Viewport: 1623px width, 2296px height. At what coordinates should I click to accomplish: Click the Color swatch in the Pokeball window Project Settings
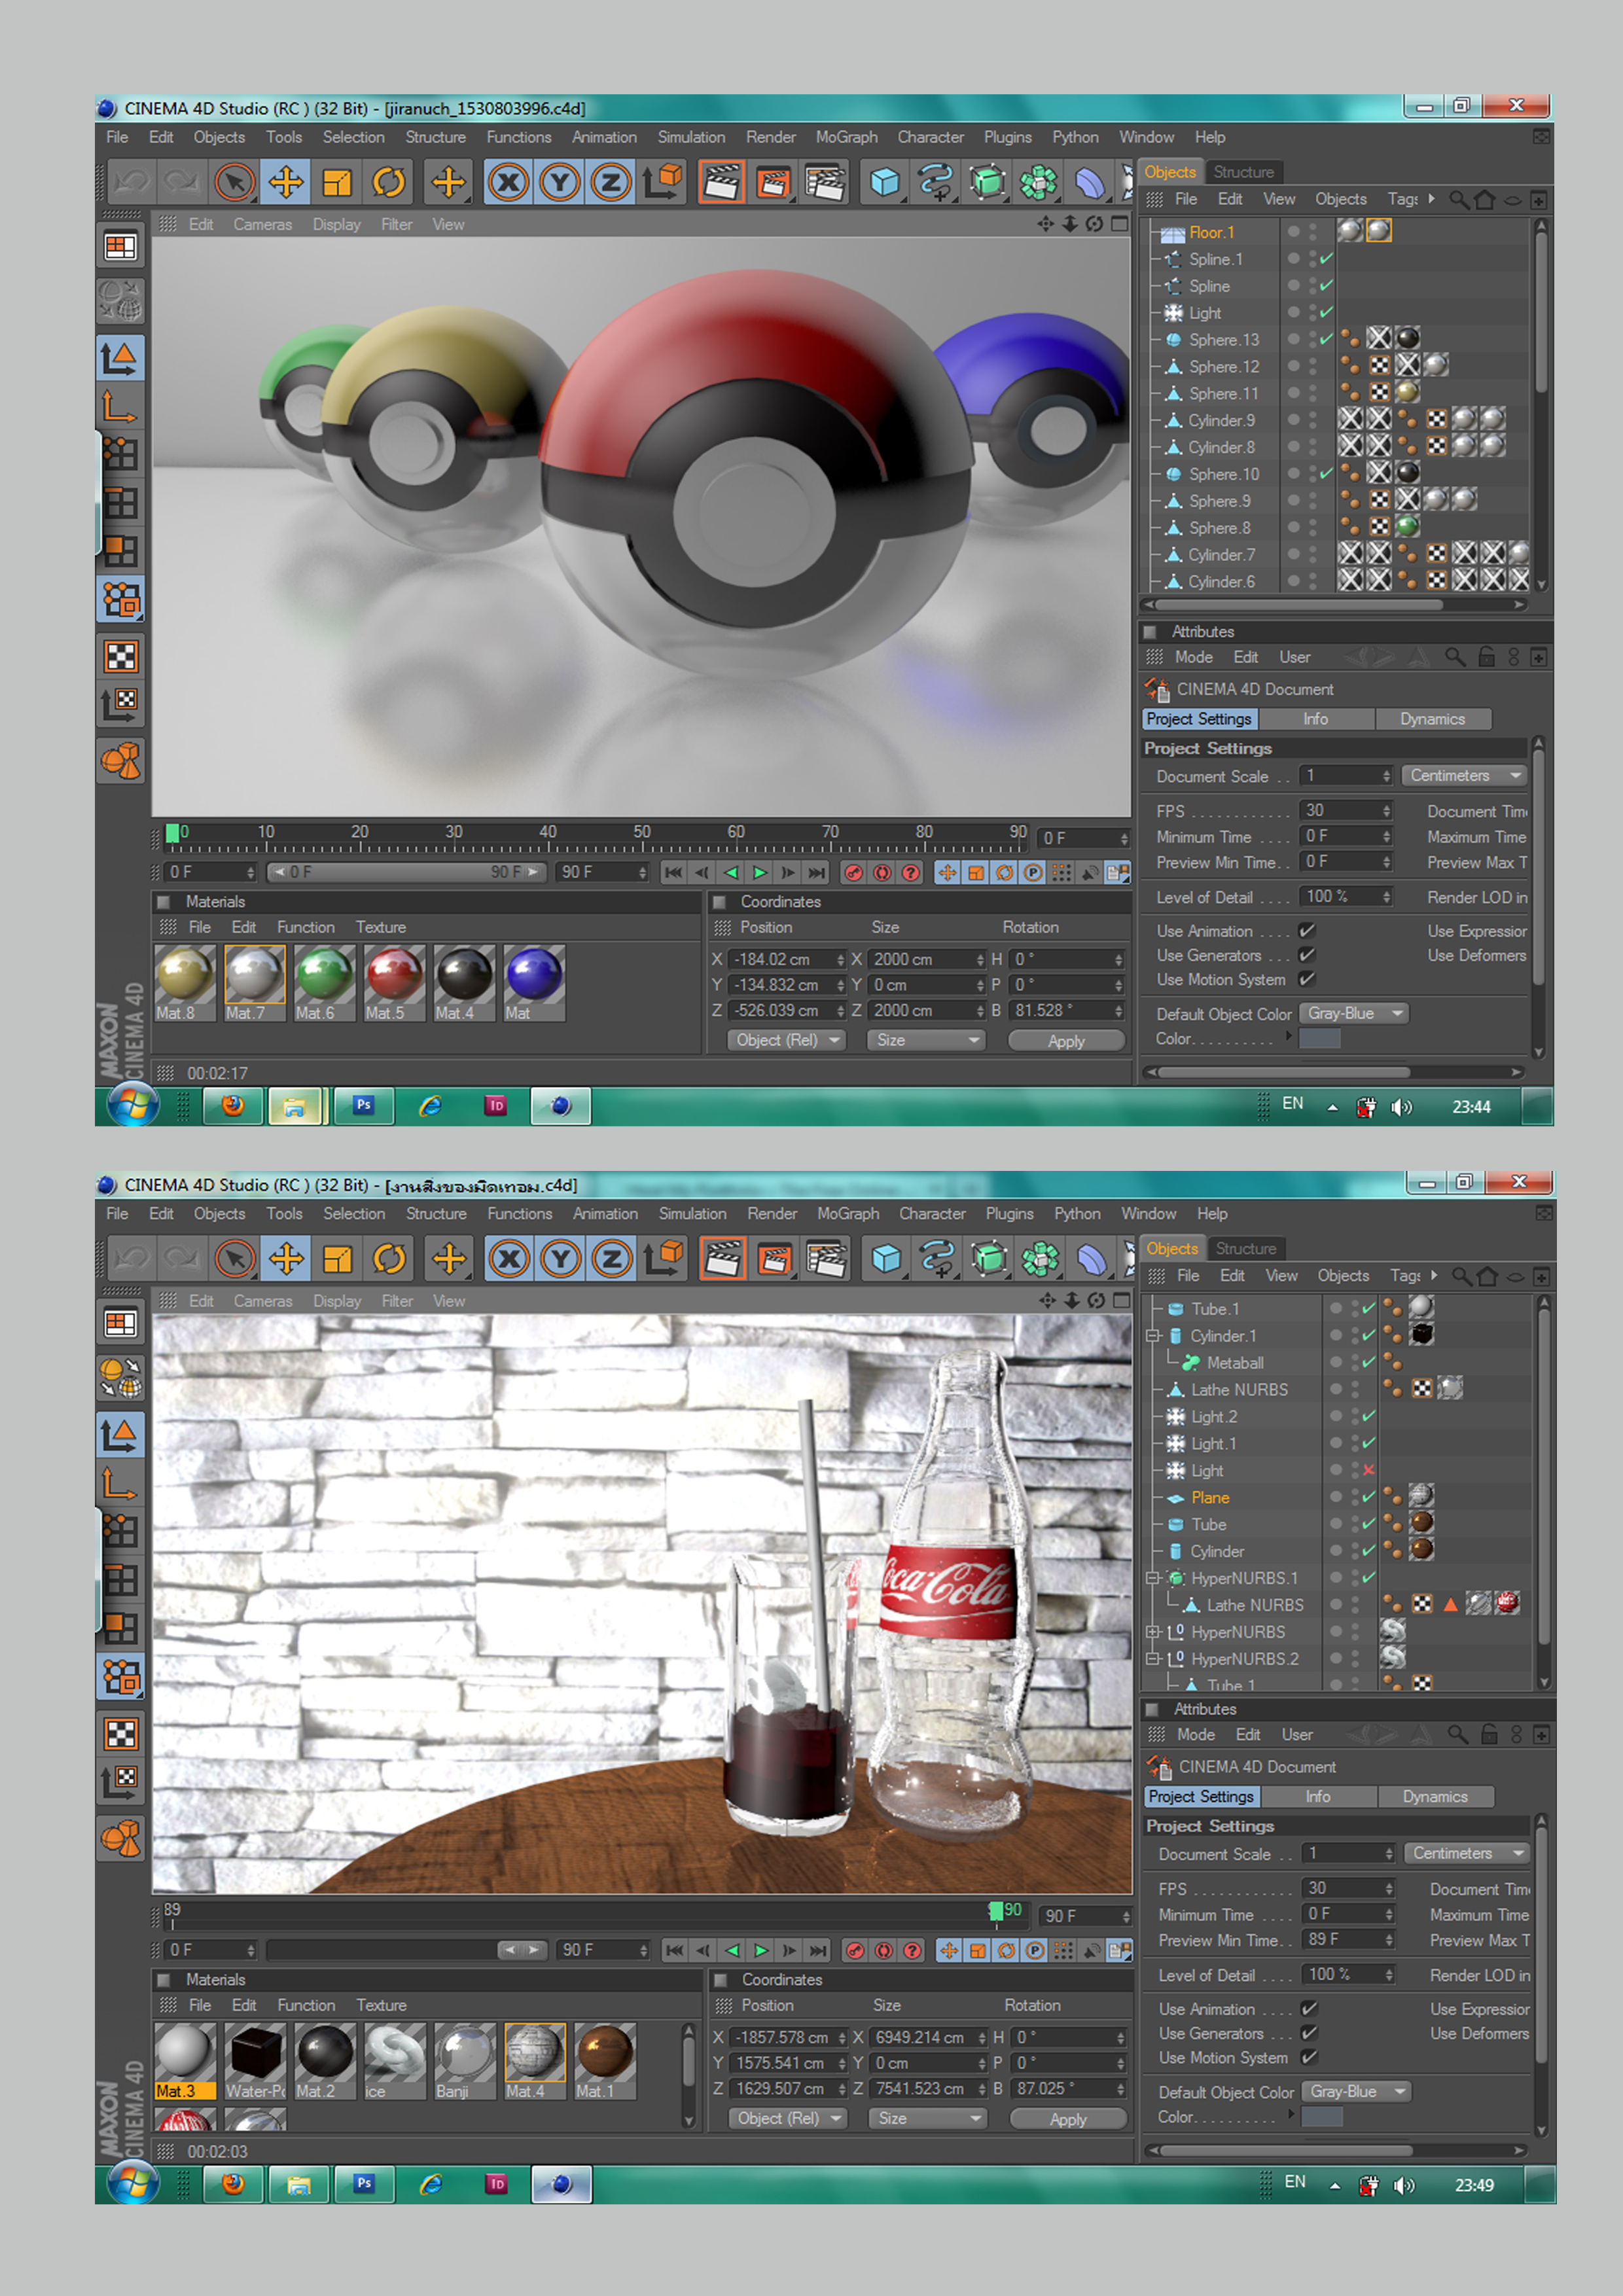(1319, 1039)
